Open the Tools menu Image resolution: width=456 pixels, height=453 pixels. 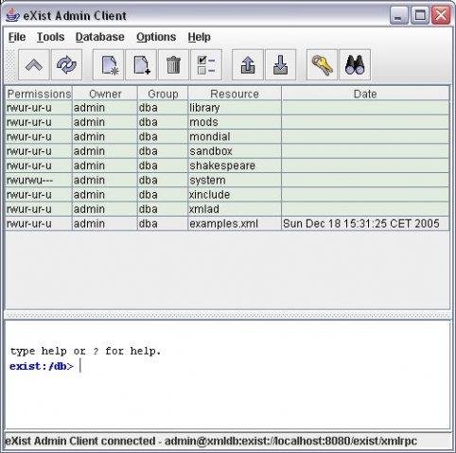pyautogui.click(x=50, y=37)
